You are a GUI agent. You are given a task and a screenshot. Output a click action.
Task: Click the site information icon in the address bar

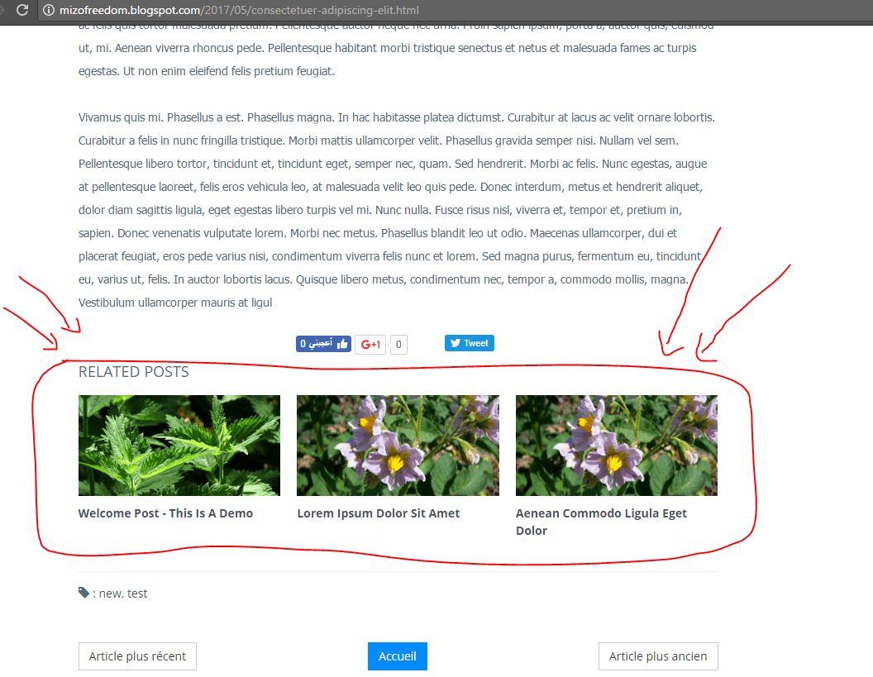click(49, 10)
